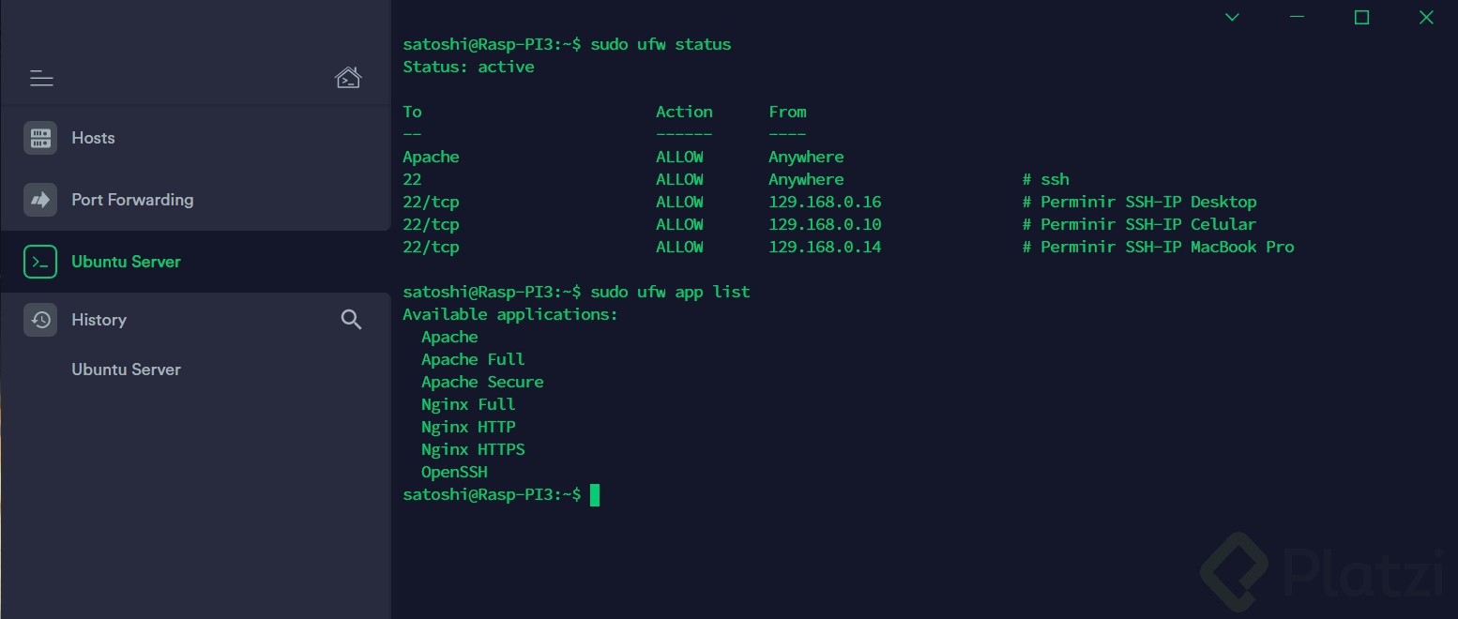Viewport: 1458px width, 619px height.
Task: Click the Port Forwarding arrow icon
Action: [40, 200]
